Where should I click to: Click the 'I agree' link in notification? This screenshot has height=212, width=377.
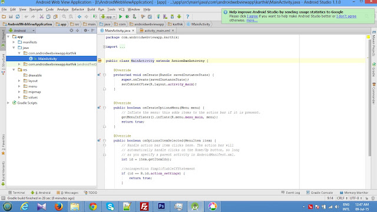coord(252,16)
